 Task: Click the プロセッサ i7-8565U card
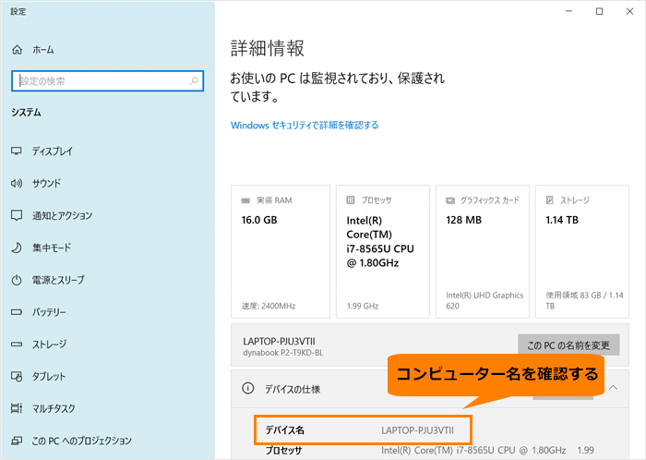383,252
